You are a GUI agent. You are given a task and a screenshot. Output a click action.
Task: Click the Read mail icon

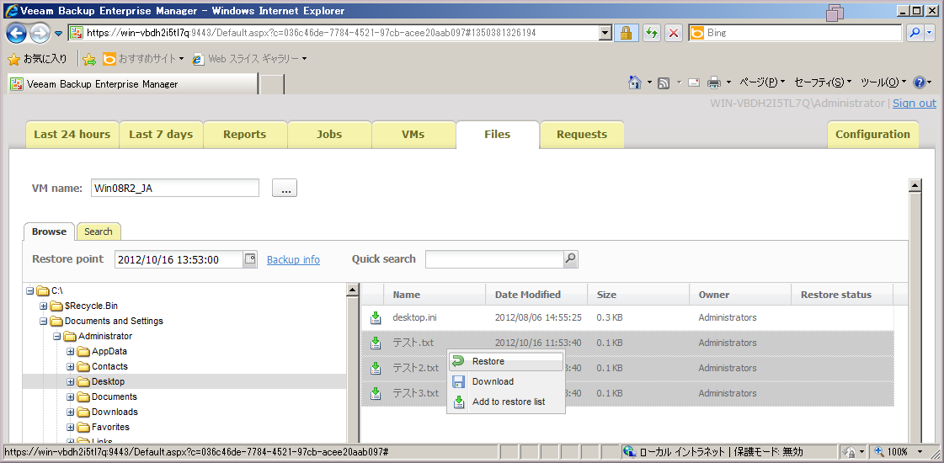pyautogui.click(x=694, y=83)
